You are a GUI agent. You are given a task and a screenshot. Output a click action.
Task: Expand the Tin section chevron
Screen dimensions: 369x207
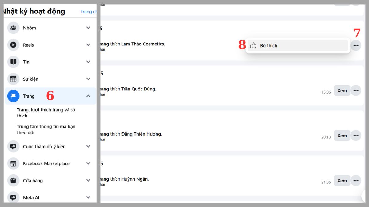pos(88,62)
